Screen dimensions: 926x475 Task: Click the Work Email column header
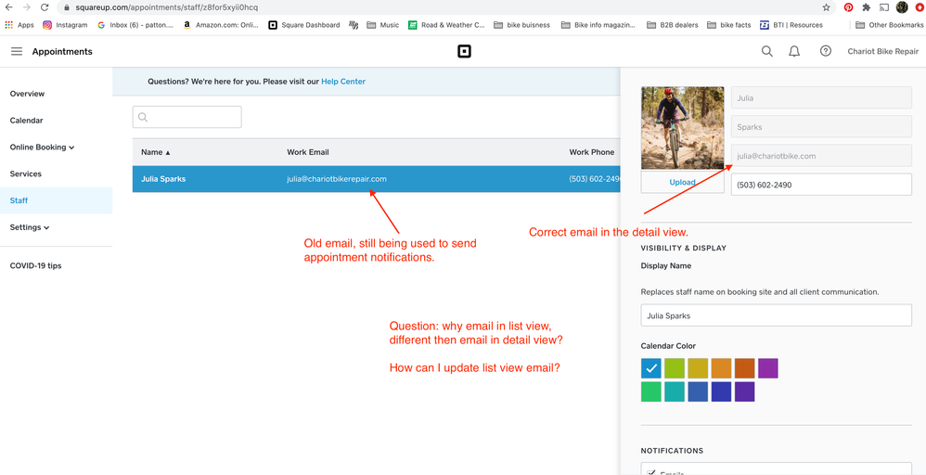(x=308, y=152)
